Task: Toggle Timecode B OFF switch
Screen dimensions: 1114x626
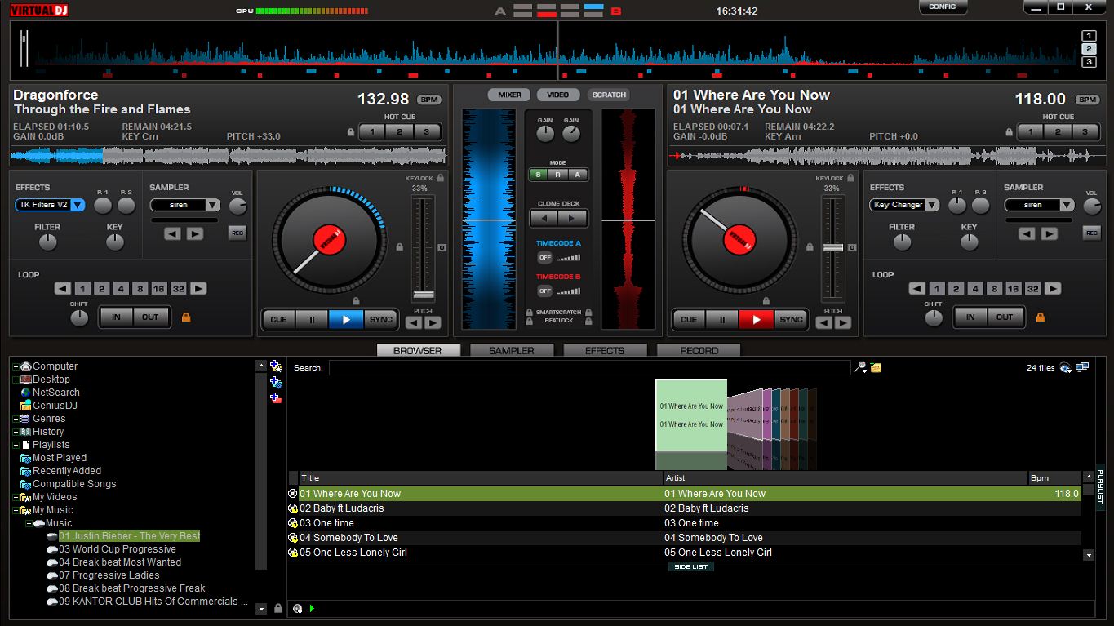Action: point(544,291)
